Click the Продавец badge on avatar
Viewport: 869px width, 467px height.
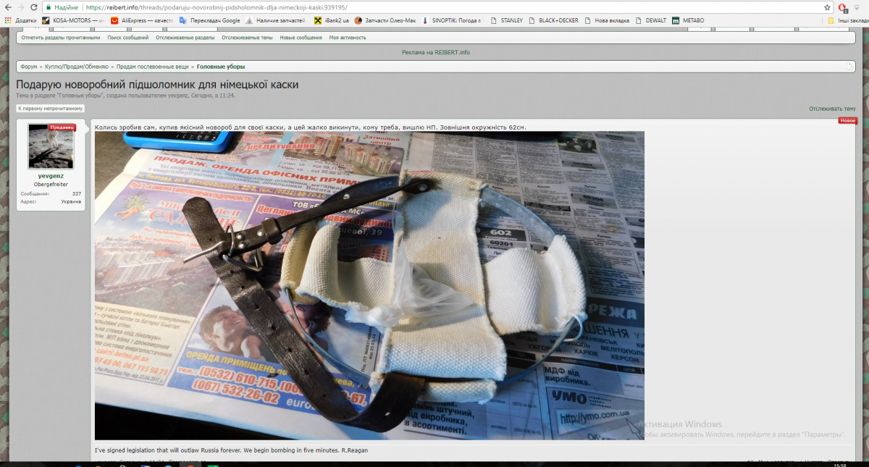tap(62, 127)
